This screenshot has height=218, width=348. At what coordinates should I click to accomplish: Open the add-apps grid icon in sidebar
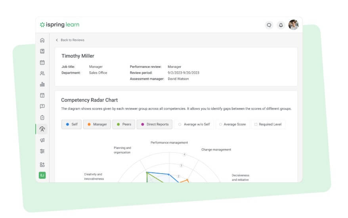coord(42,164)
